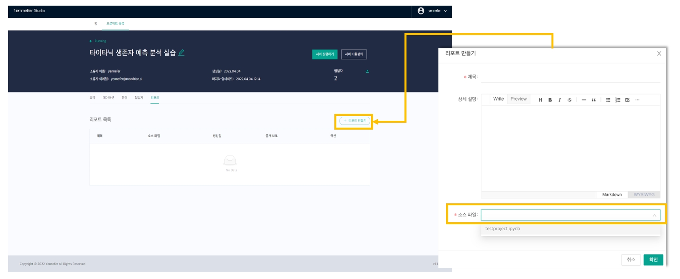The width and height of the screenshot is (680, 279).
Task: Insert blockquote using the quote icon
Action: point(593,100)
